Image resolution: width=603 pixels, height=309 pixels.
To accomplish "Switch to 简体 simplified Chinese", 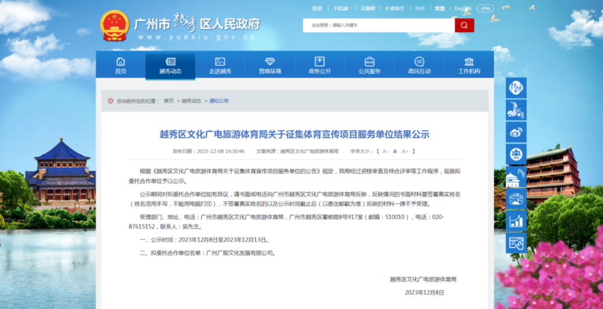I will 420,9.
